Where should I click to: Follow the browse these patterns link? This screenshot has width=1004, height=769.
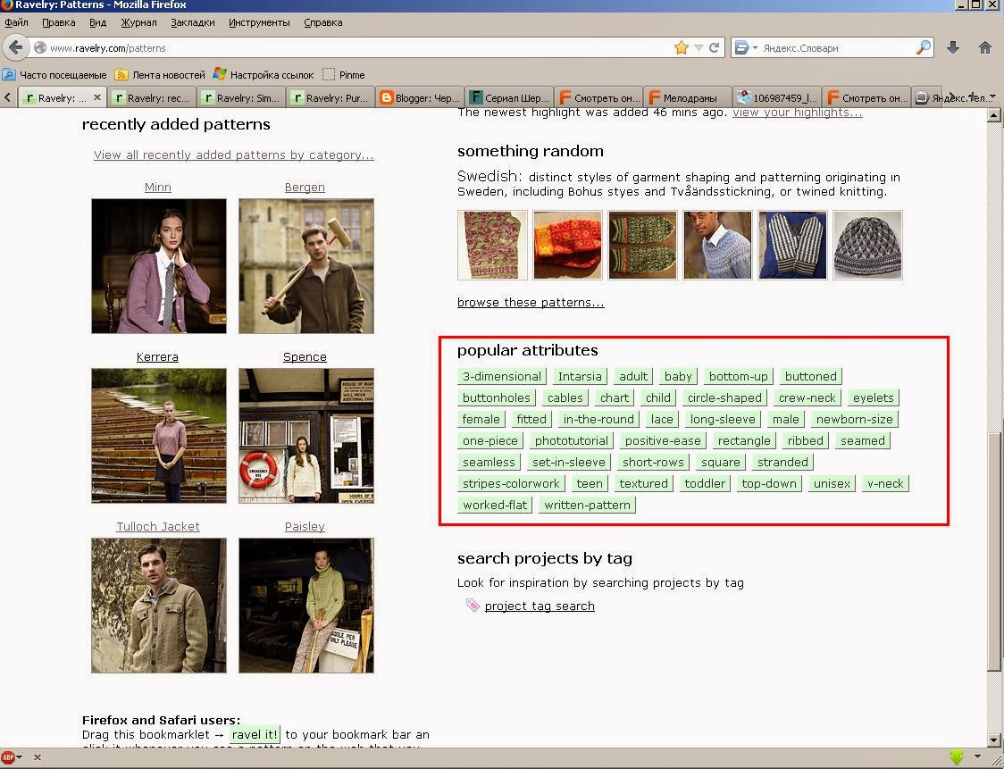[x=531, y=302]
